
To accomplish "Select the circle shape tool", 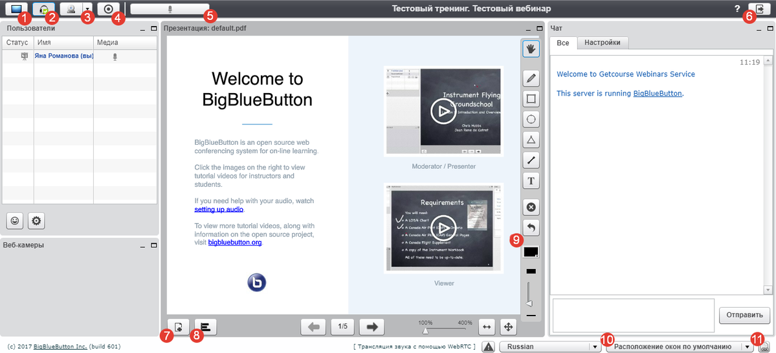I will pos(531,119).
